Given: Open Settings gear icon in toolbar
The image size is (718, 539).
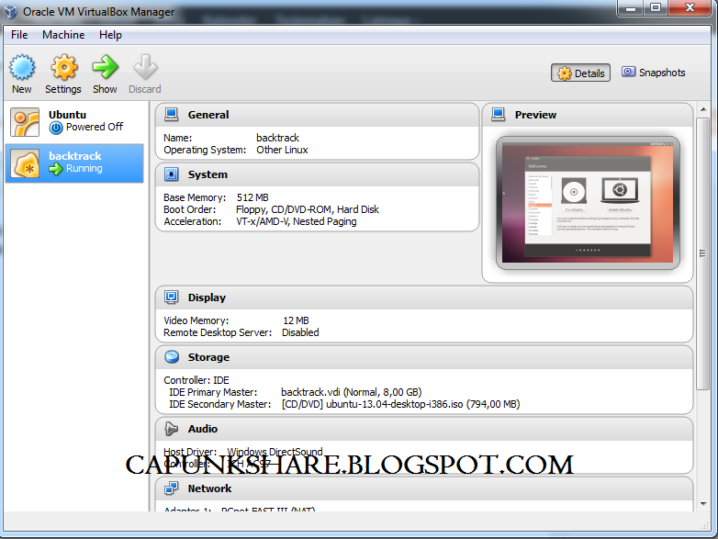Looking at the screenshot, I should [x=64, y=67].
